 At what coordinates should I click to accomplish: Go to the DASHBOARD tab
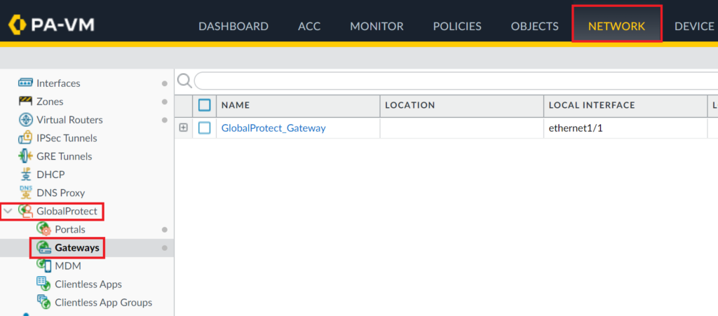(x=233, y=27)
